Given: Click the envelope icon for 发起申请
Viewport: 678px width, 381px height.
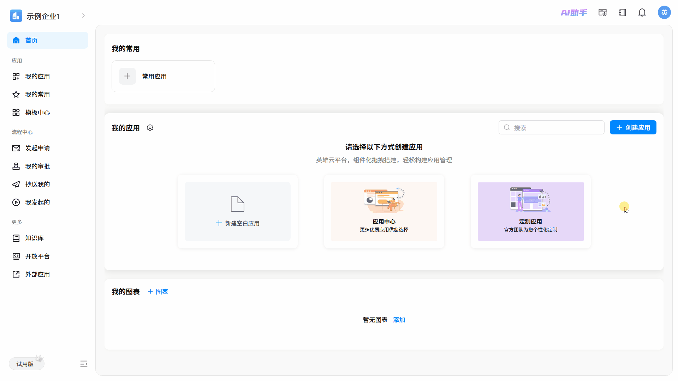Looking at the screenshot, I should [16, 148].
